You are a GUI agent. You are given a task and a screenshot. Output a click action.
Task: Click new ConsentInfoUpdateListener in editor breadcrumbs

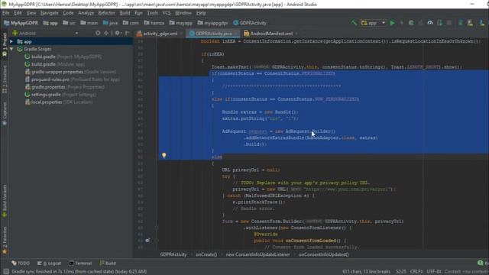pos(257,254)
